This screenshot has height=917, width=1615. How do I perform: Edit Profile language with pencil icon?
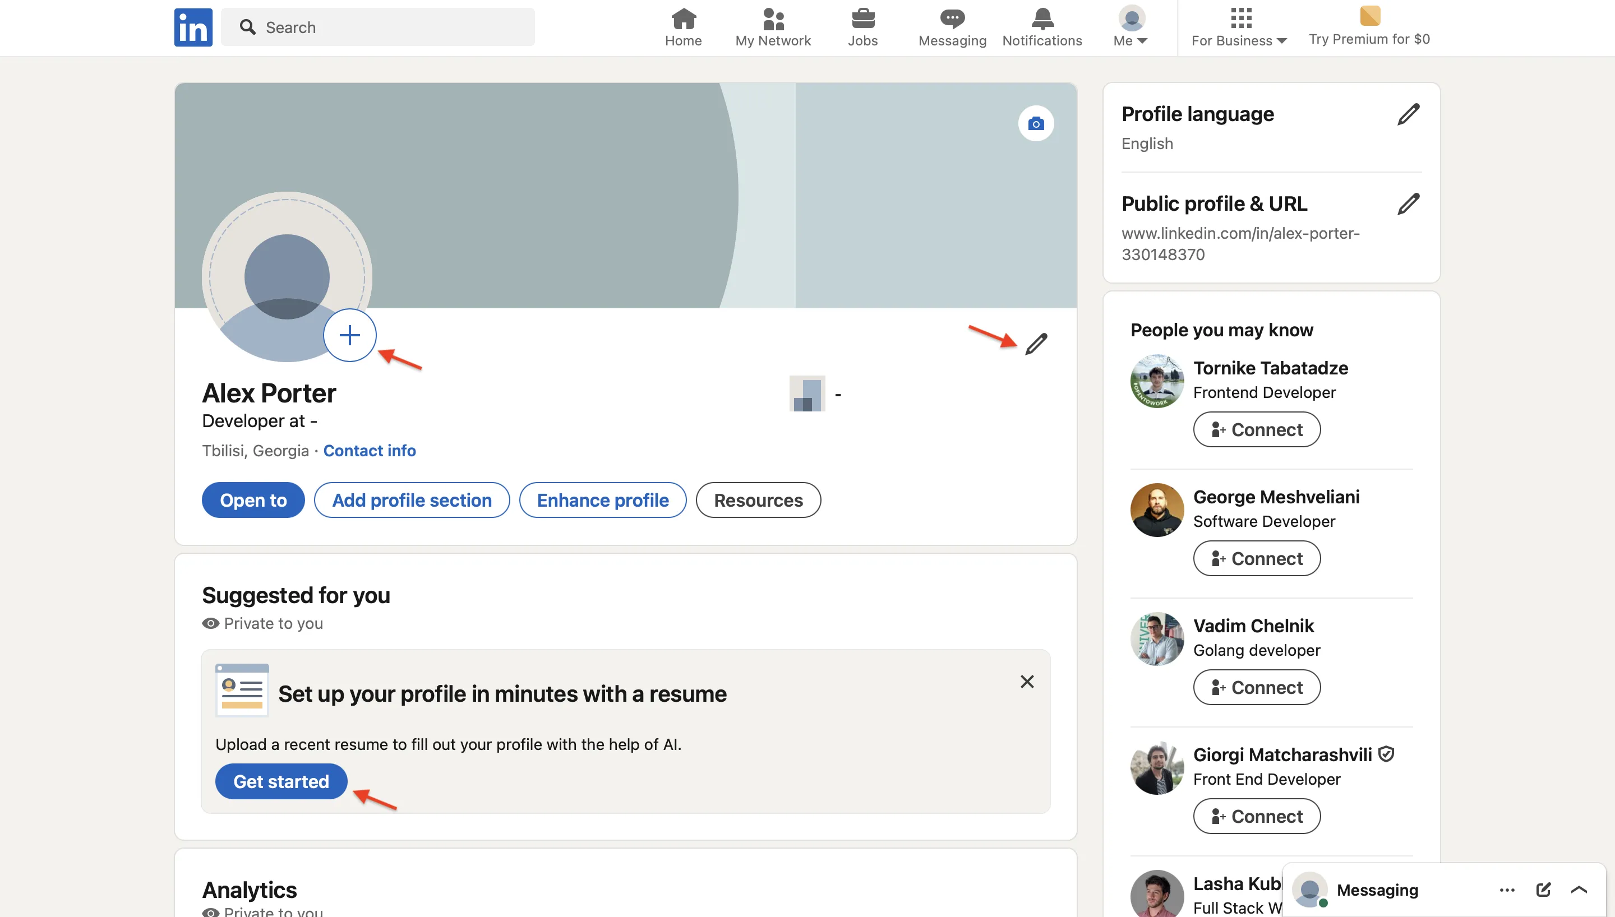[1408, 114]
